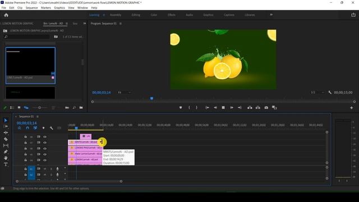Image resolution: width=359 pixels, height=202 pixels.
Task: Step forward one frame
Action: point(232,108)
